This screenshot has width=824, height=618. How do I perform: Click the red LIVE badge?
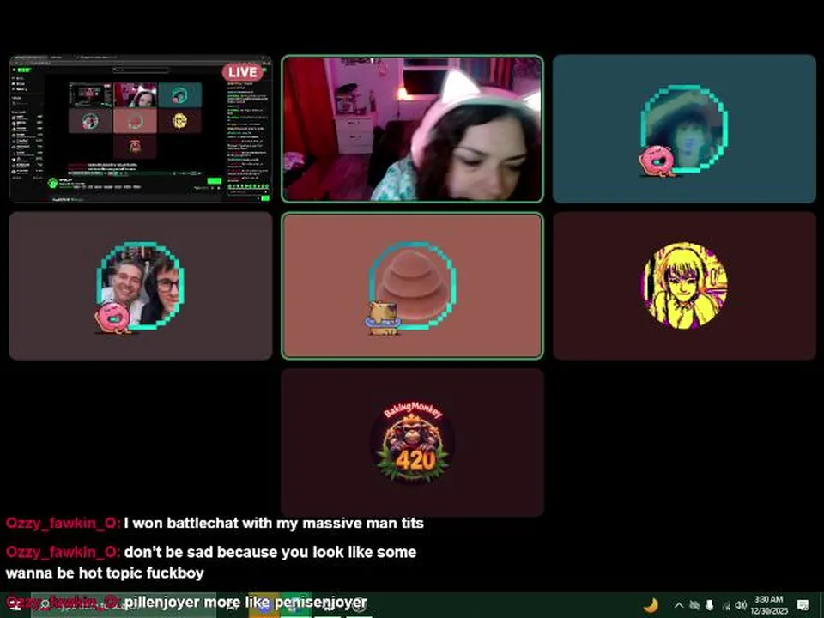pyautogui.click(x=242, y=72)
